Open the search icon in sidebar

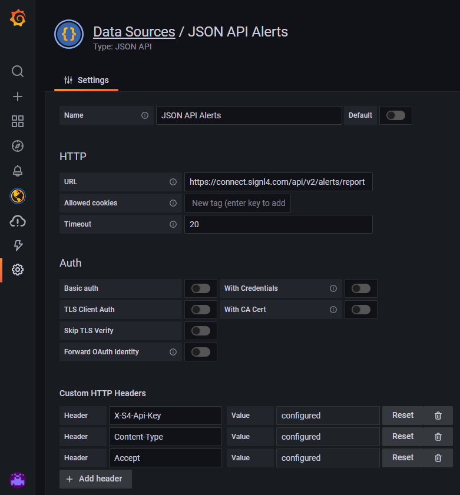click(x=18, y=71)
